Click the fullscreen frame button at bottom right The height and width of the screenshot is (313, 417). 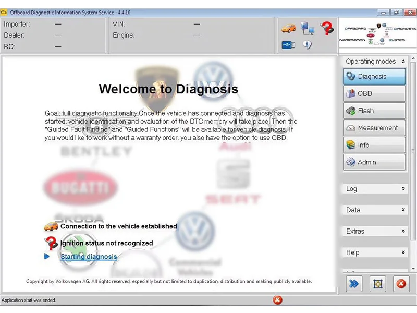[377, 284]
